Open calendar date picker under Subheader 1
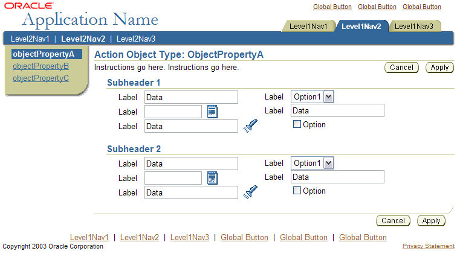The image size is (460, 254). pos(212,112)
